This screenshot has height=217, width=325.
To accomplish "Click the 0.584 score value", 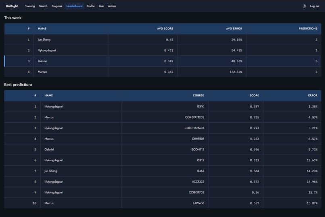I will click(254, 171).
